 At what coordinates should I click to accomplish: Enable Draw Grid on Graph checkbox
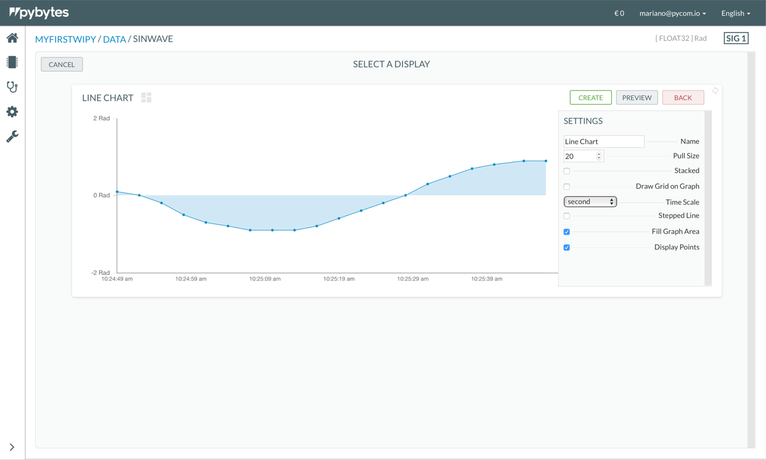(x=567, y=187)
